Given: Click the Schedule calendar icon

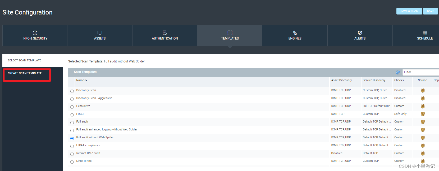Looking at the screenshot, I should 425,33.
